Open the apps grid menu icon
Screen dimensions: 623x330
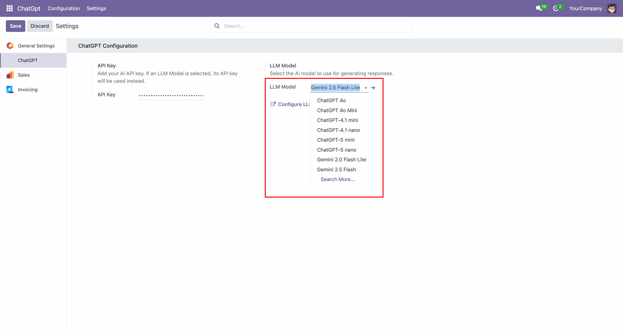(9, 8)
